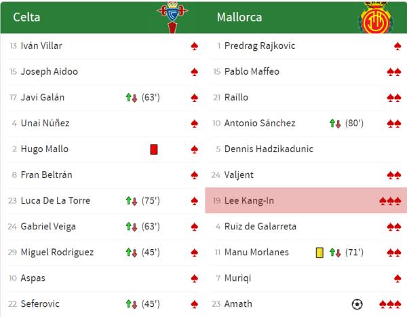Click Miguel Rodriguez's substitution arrows

pos(132,253)
